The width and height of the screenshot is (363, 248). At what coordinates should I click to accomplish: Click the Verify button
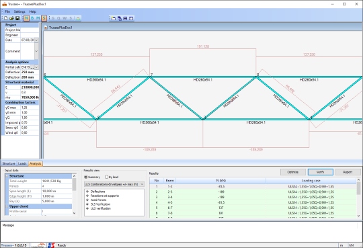321,172
